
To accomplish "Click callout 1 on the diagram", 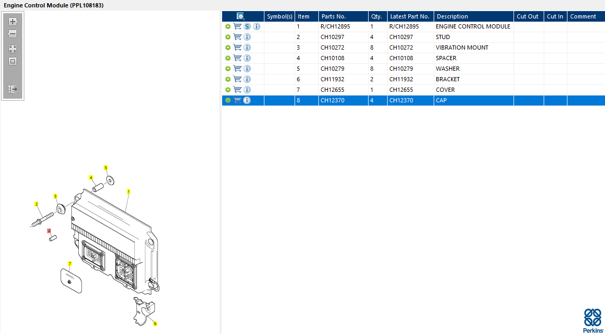I will [129, 191].
